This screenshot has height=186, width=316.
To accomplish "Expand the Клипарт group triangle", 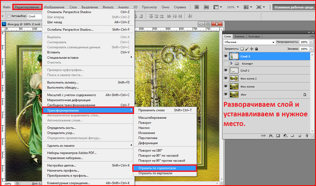I will pos(231,63).
